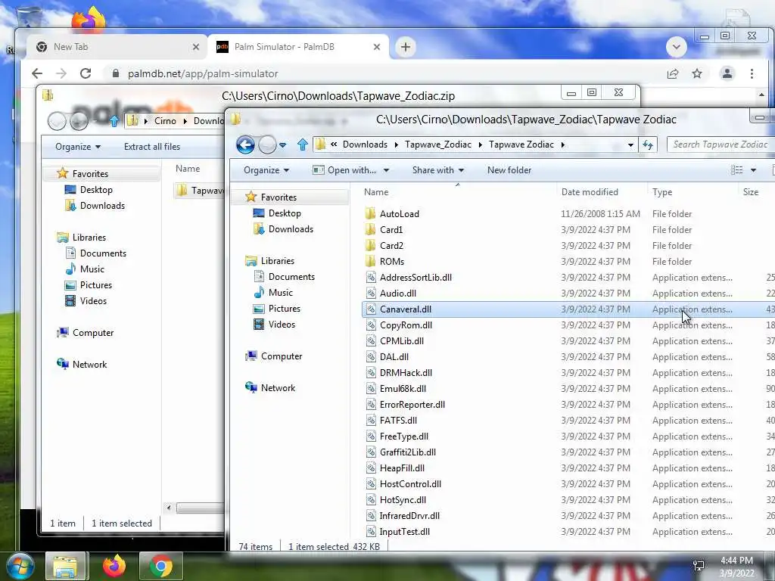Select the Tapwave folder in the zip window
This screenshot has height=581, width=775.
pyautogui.click(x=200, y=191)
